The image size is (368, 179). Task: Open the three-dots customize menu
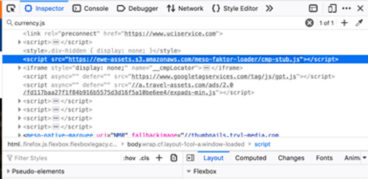[x=346, y=9]
